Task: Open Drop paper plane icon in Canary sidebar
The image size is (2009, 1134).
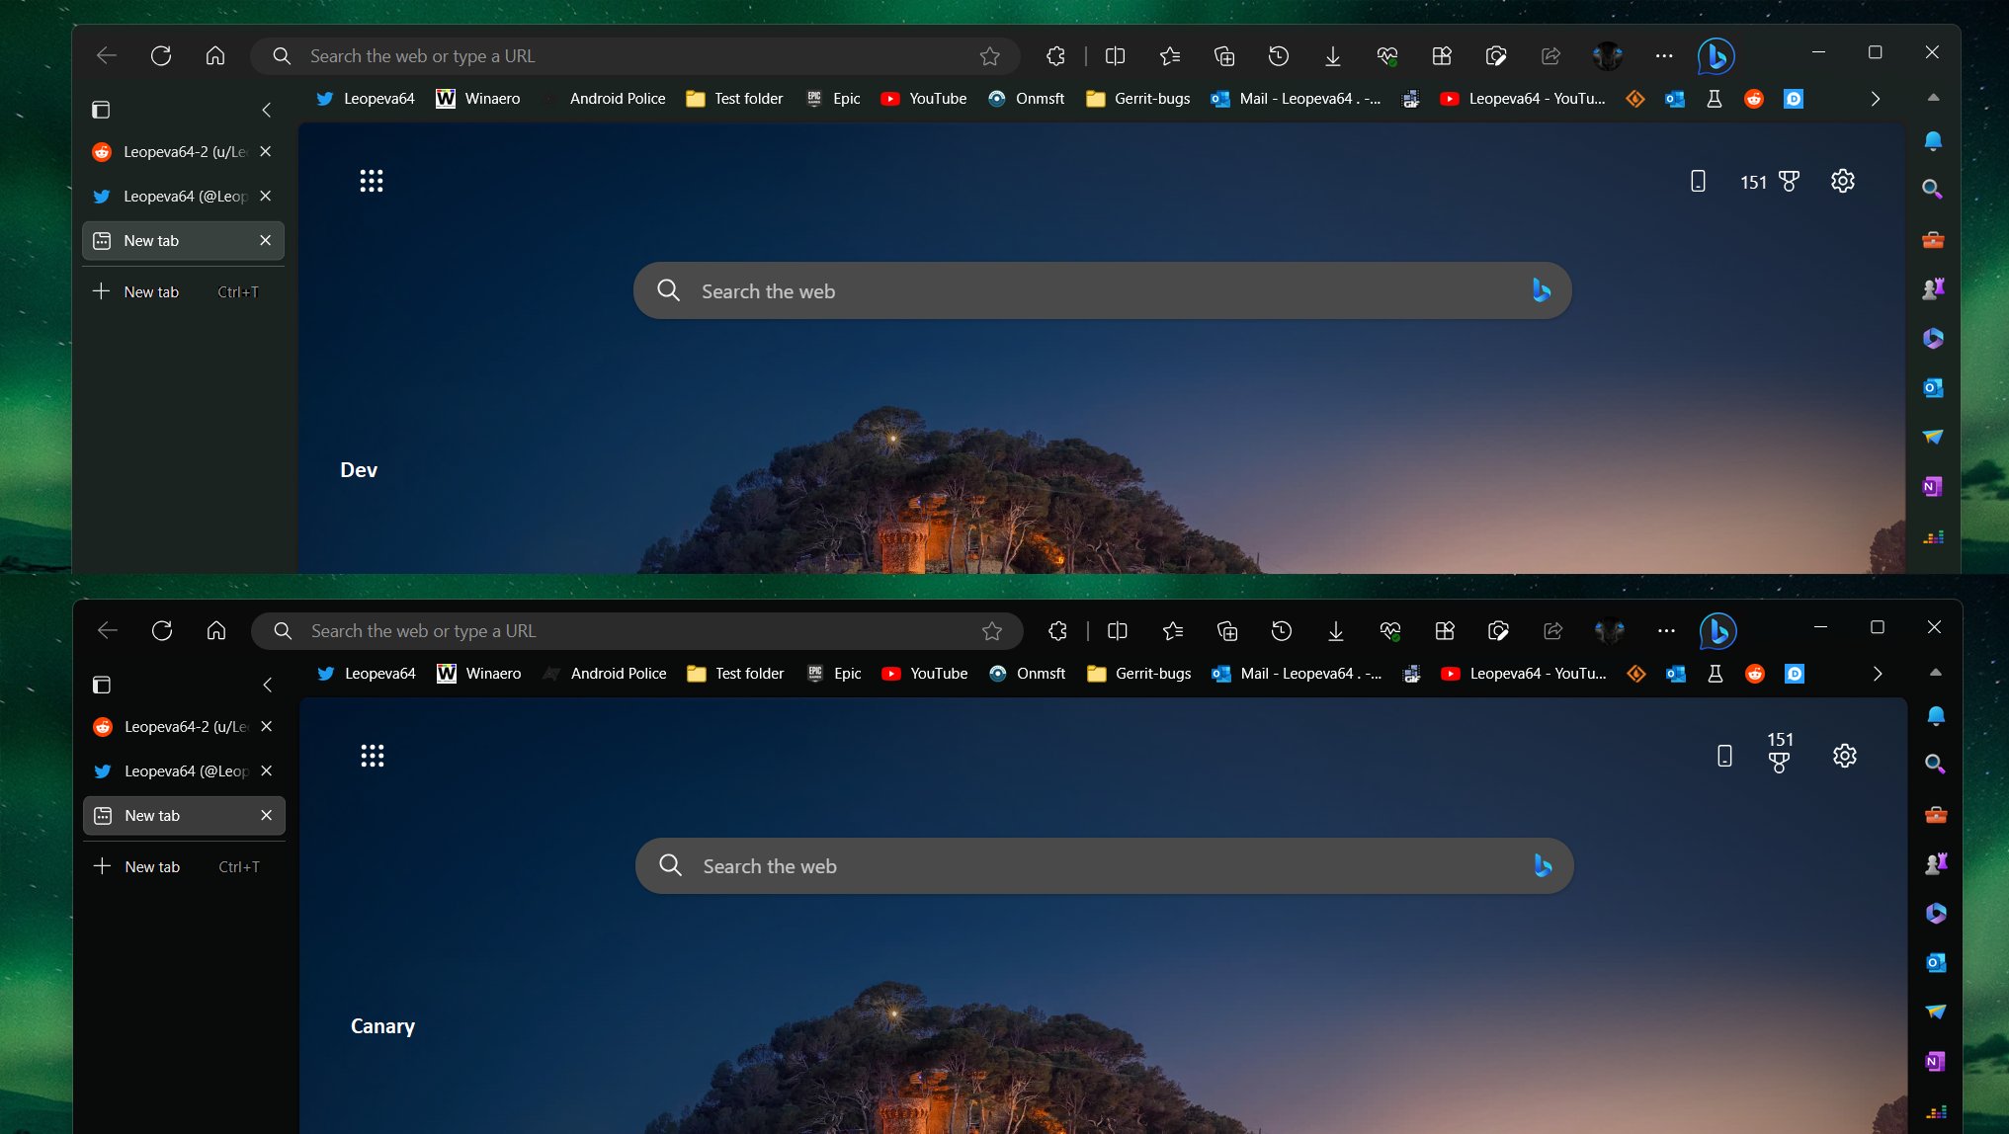Action: pyautogui.click(x=1935, y=1012)
